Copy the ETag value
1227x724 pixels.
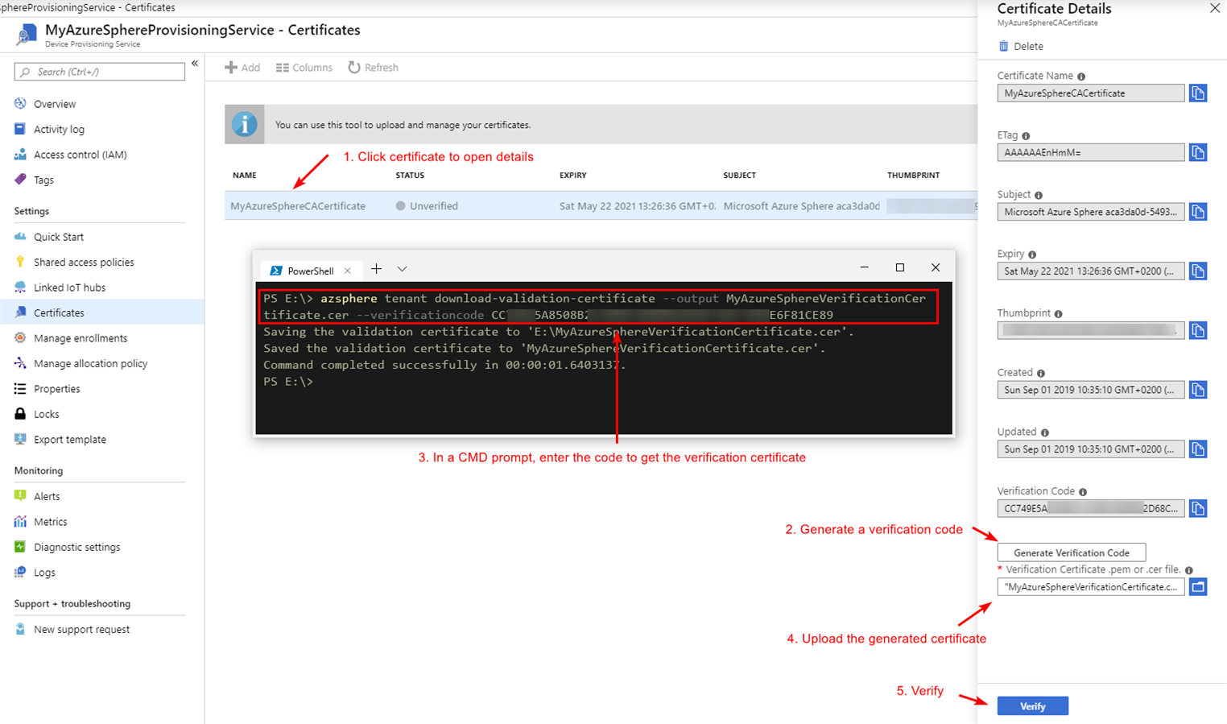coord(1198,152)
